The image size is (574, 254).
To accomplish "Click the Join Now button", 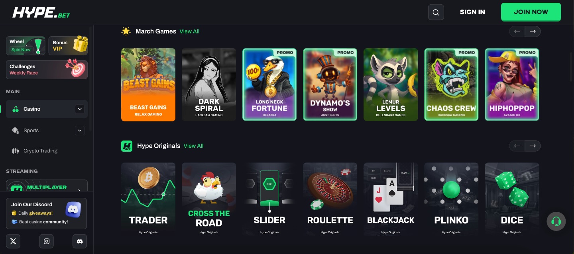I will (x=531, y=12).
